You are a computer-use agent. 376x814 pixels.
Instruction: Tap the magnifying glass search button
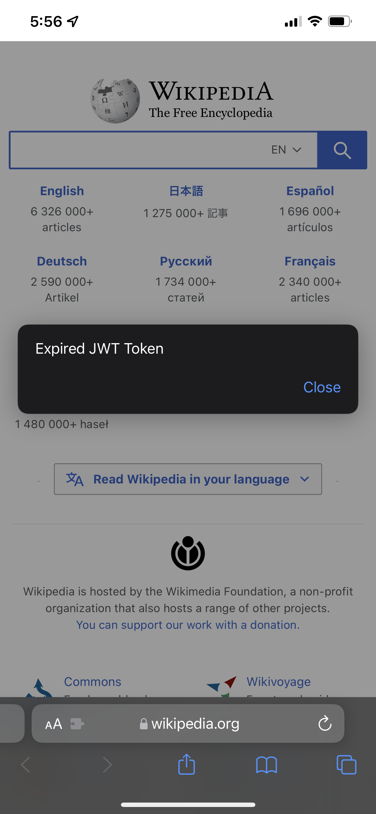(342, 150)
